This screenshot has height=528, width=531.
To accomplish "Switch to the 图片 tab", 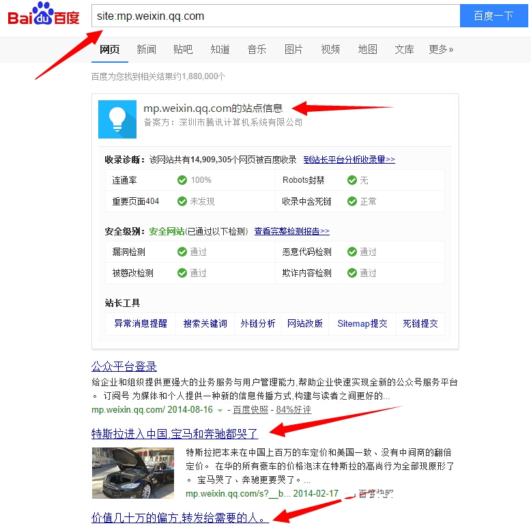I will [x=293, y=49].
